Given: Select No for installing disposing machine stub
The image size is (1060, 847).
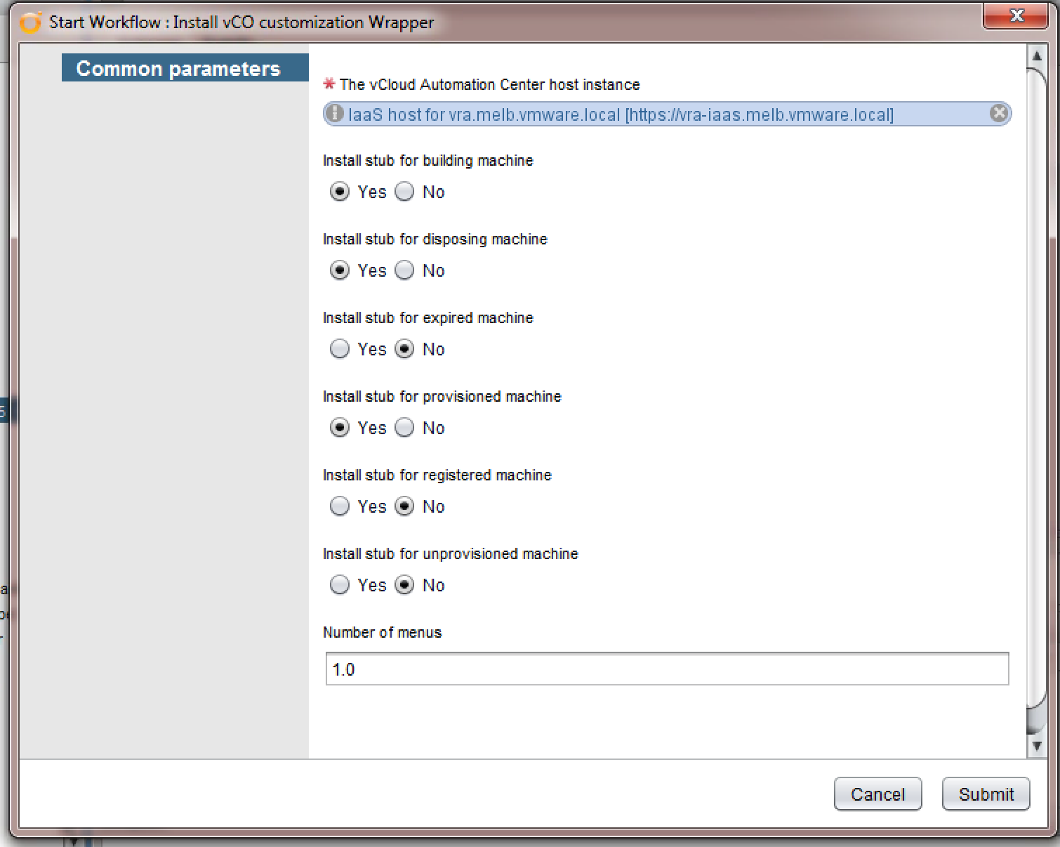Looking at the screenshot, I should (x=404, y=270).
